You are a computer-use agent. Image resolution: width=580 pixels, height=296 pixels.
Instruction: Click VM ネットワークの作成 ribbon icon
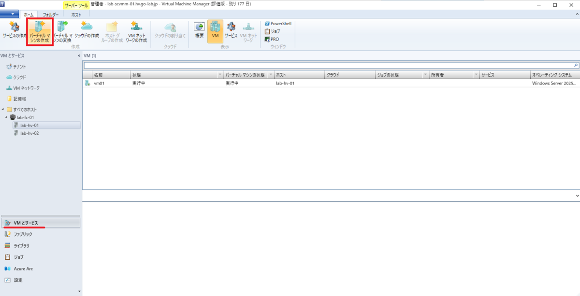[x=136, y=31]
